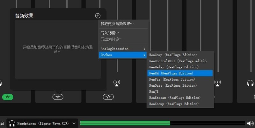Screen dimensions: 255x128
Task: Choose the ReaJS plugin
Action: point(180,91)
